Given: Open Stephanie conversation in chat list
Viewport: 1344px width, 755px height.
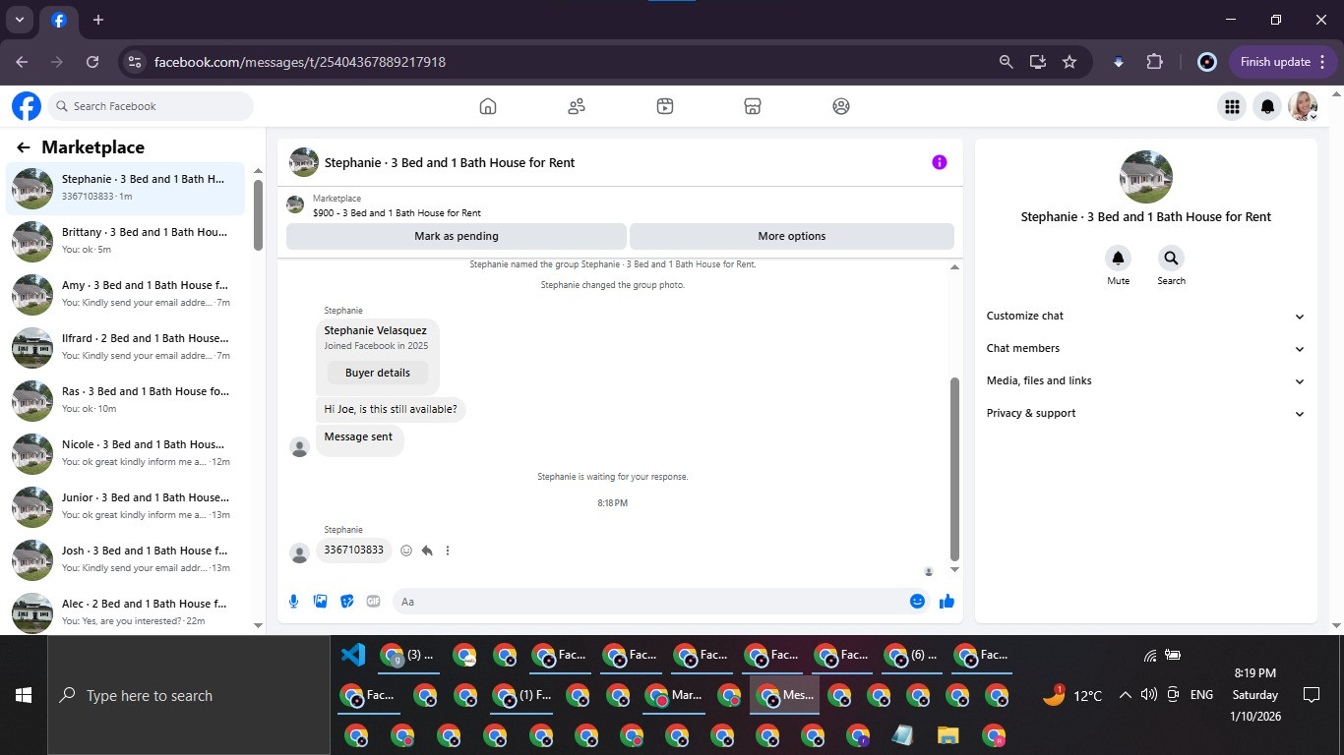Looking at the screenshot, I should (x=126, y=188).
